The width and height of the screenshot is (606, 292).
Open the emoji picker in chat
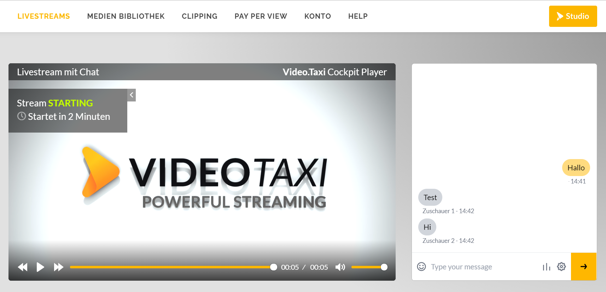(421, 267)
